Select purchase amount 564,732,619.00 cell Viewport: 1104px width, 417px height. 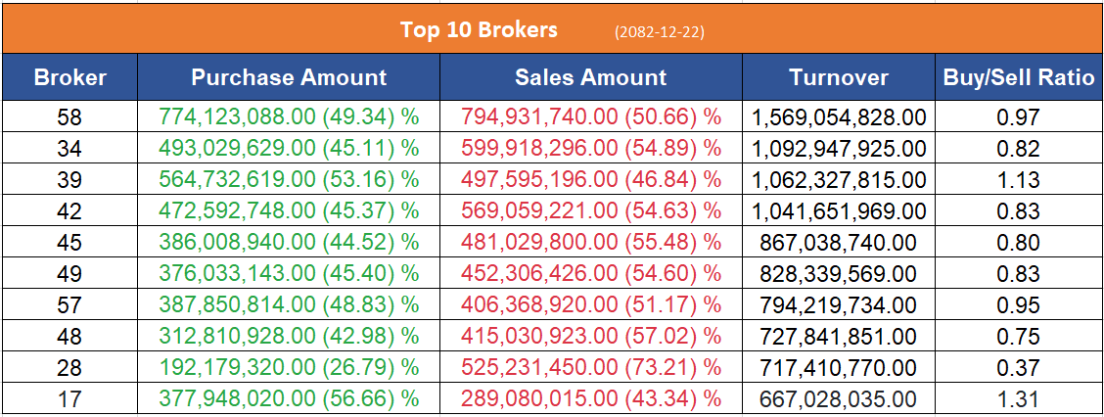tap(289, 180)
